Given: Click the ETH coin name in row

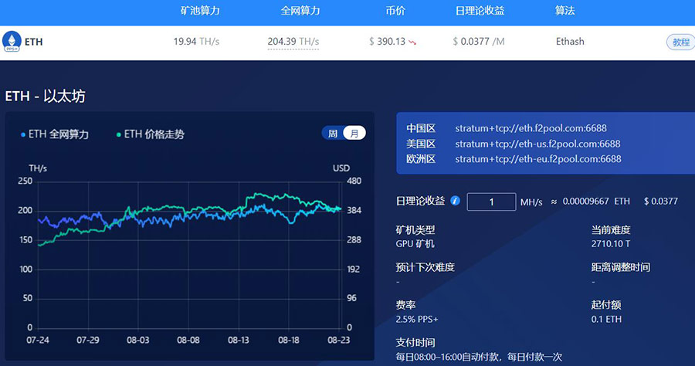Looking at the screenshot, I should (34, 42).
